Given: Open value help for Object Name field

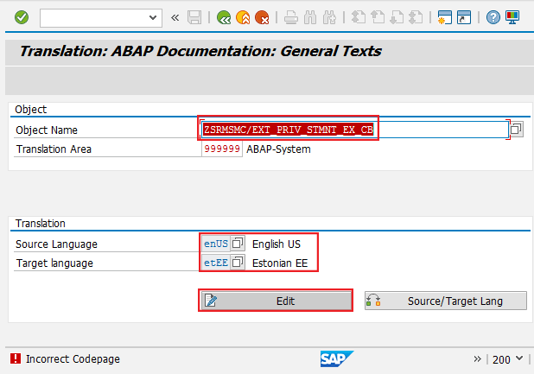Looking at the screenshot, I should point(516,130).
